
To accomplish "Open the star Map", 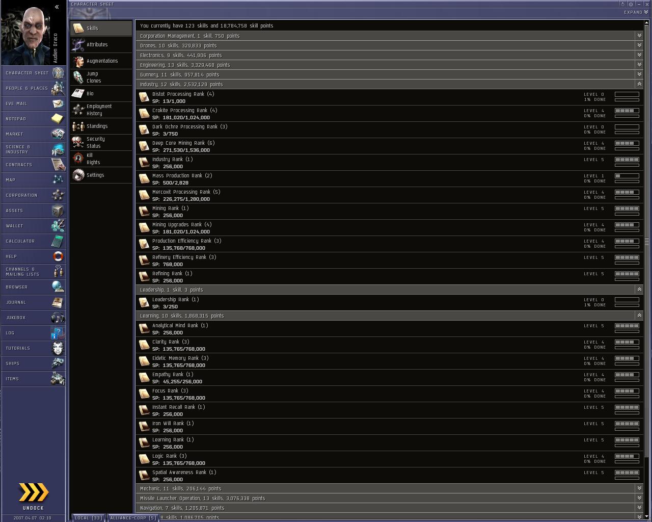I will [33, 180].
